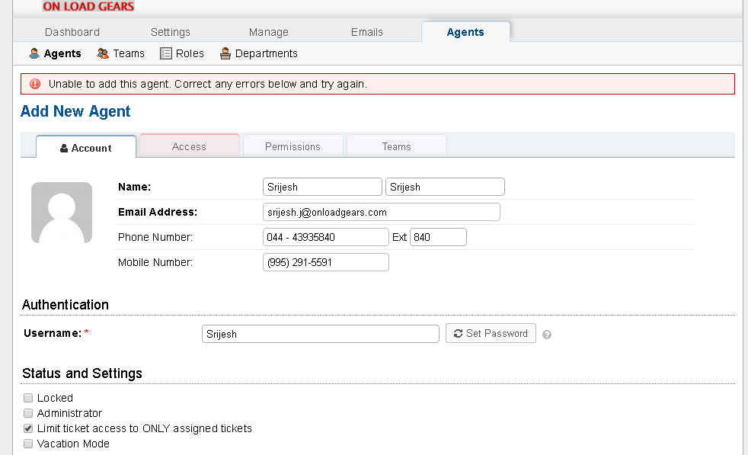Click the agent avatar placeholder image
Image resolution: width=748 pixels, height=455 pixels.
coord(62,213)
